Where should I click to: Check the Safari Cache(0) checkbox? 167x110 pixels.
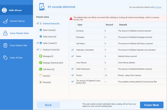pyautogui.click(x=37, y=30)
